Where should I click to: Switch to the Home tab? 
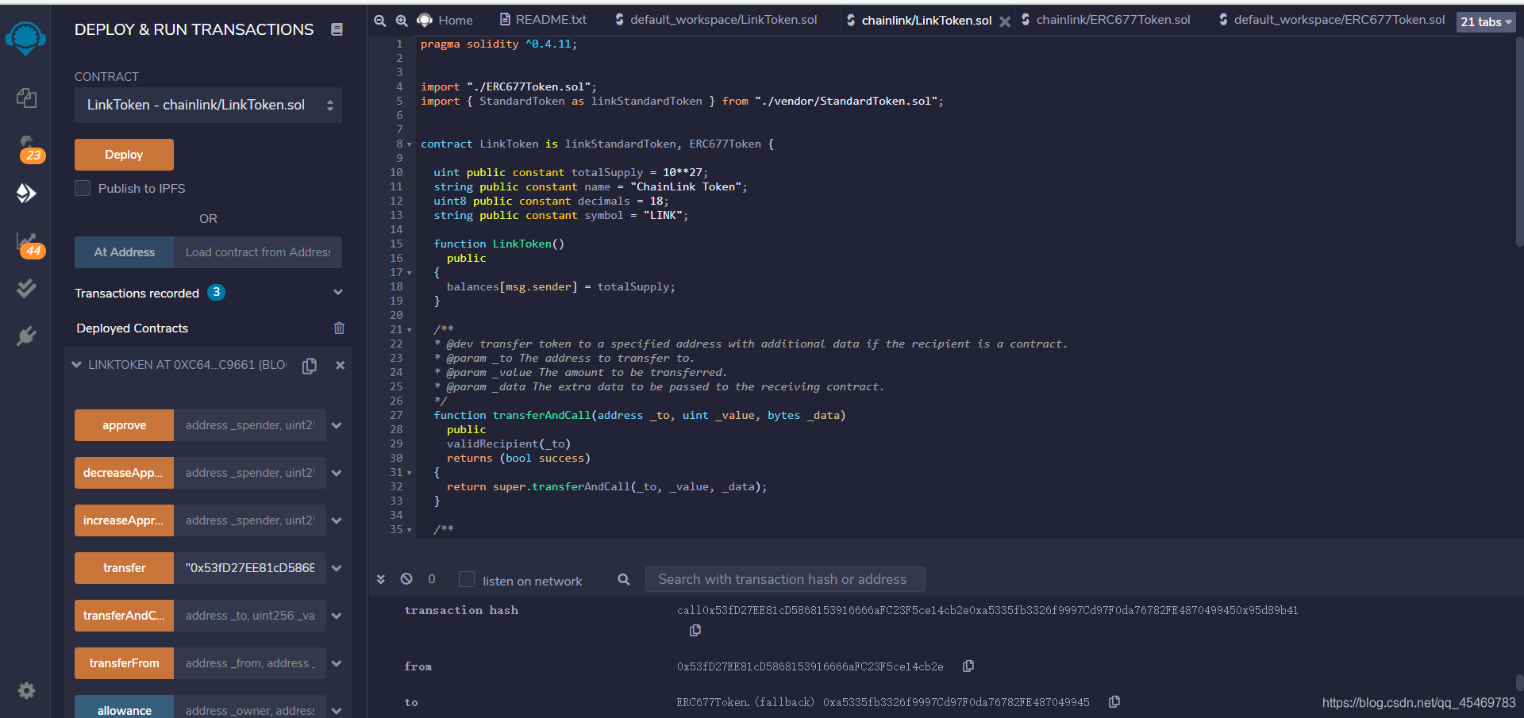point(445,21)
